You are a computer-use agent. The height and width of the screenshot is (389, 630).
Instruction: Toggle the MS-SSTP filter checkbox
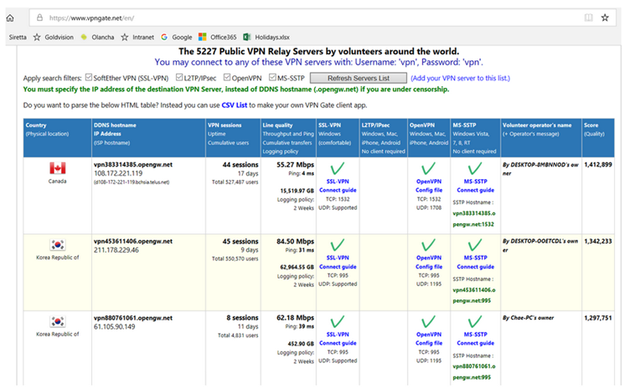click(x=272, y=78)
